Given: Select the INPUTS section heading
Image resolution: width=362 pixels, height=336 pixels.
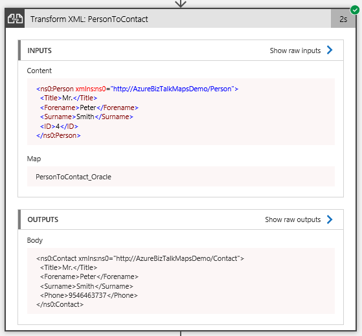Looking at the screenshot, I should [x=40, y=50].
